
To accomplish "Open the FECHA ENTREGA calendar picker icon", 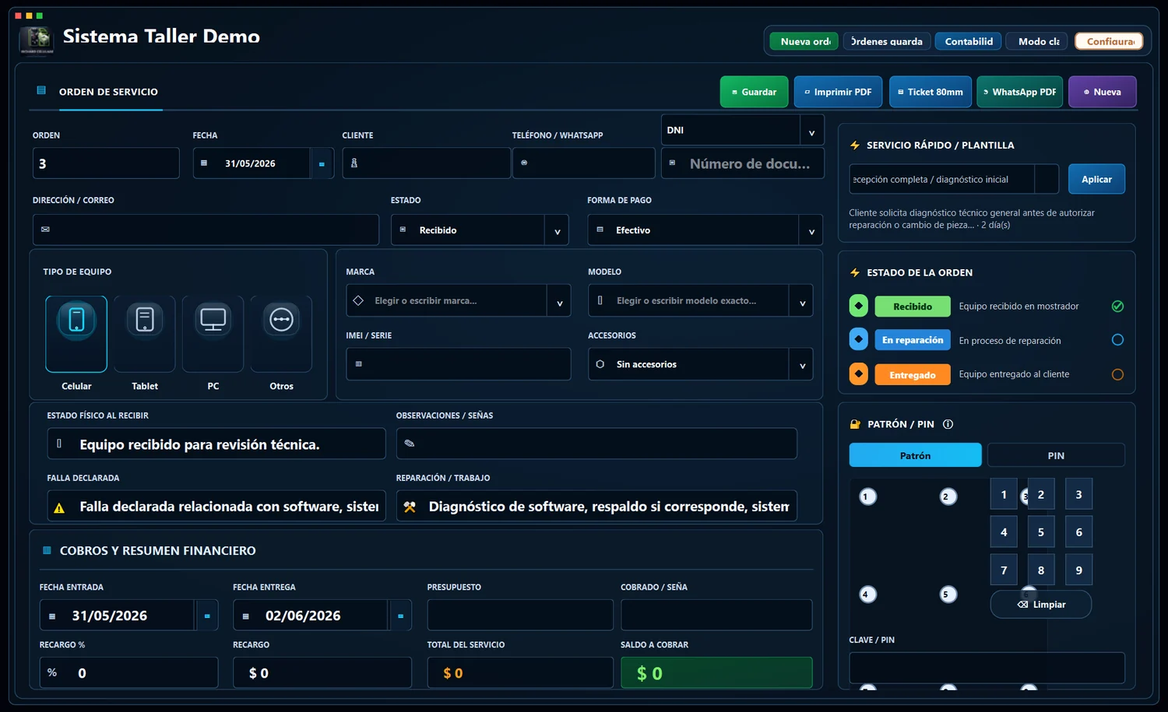I will [400, 616].
